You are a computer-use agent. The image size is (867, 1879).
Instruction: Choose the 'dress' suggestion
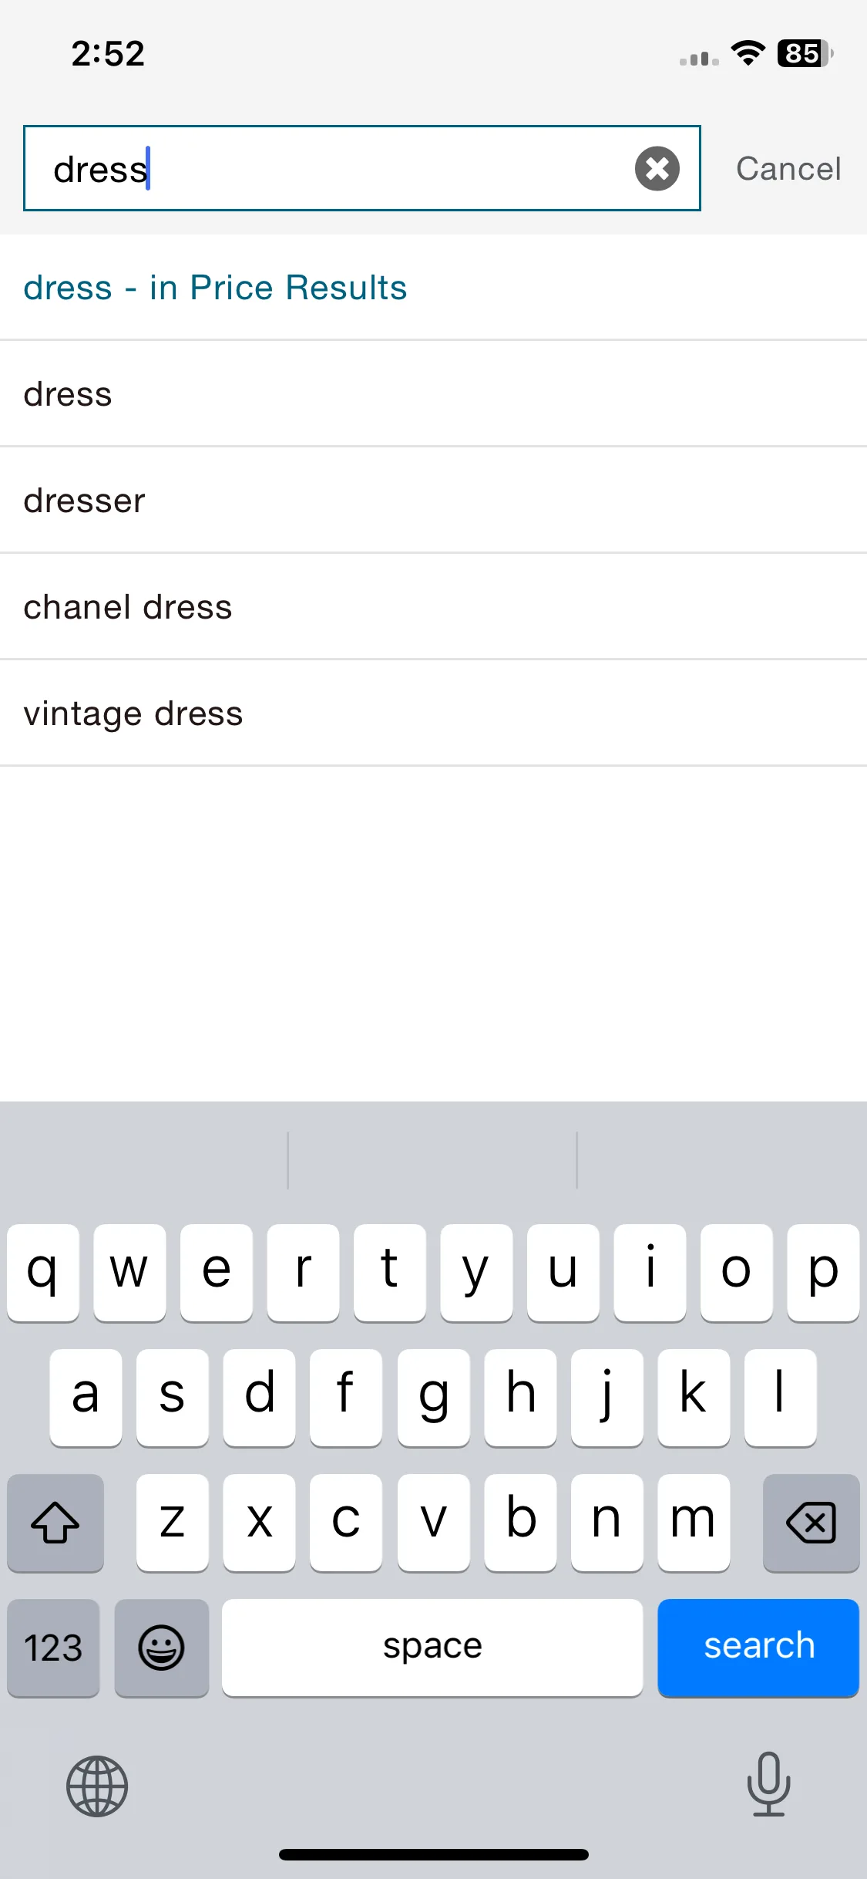click(x=433, y=394)
